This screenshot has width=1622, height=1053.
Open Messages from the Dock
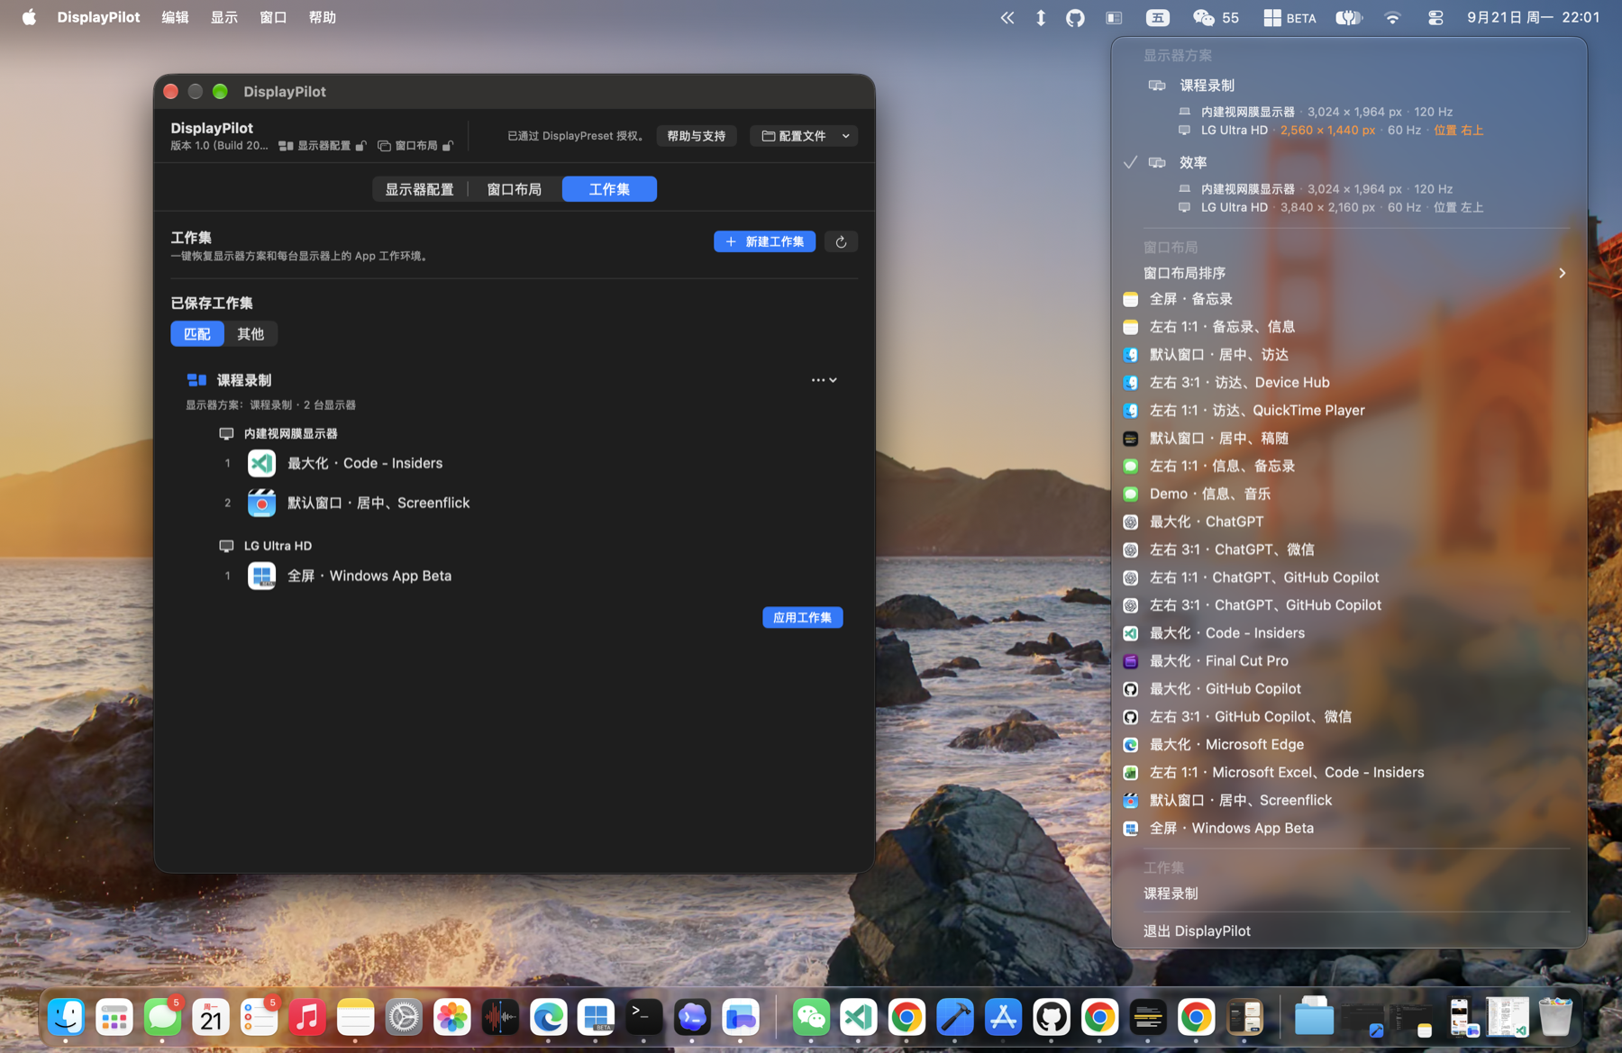[163, 1018]
